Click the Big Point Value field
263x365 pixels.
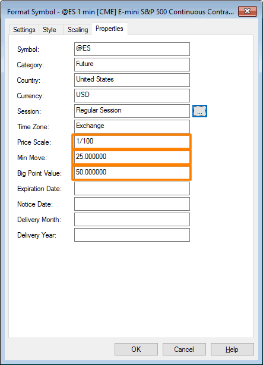(132, 173)
